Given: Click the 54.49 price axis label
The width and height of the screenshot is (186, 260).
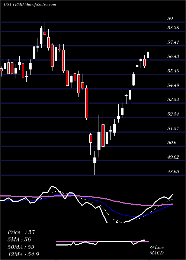Looking at the screenshot, I should (173, 85).
